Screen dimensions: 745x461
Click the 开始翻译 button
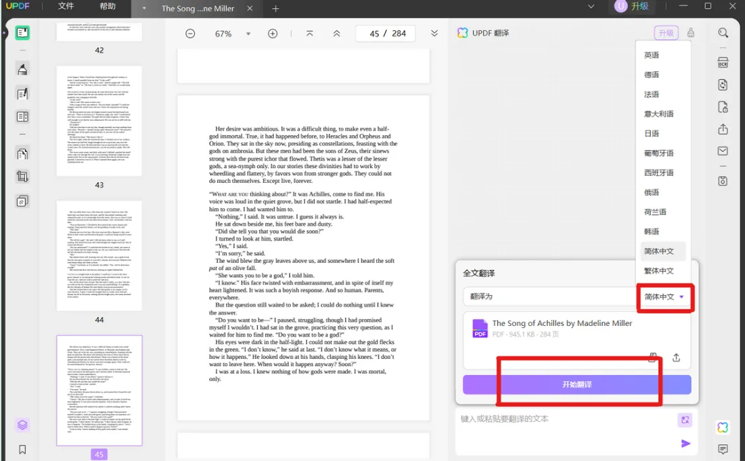(x=577, y=384)
